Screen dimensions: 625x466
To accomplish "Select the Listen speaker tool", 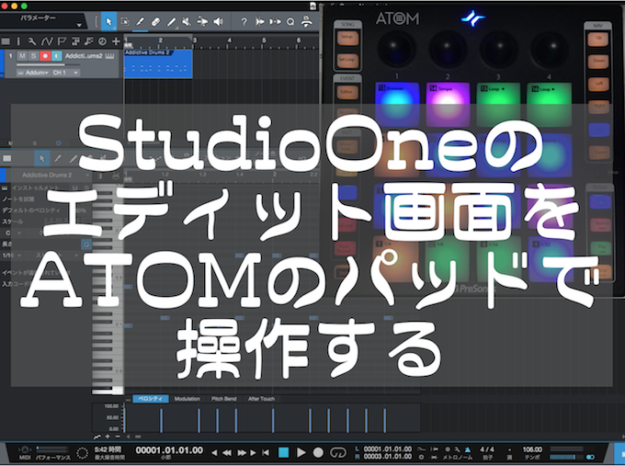I will (x=218, y=21).
